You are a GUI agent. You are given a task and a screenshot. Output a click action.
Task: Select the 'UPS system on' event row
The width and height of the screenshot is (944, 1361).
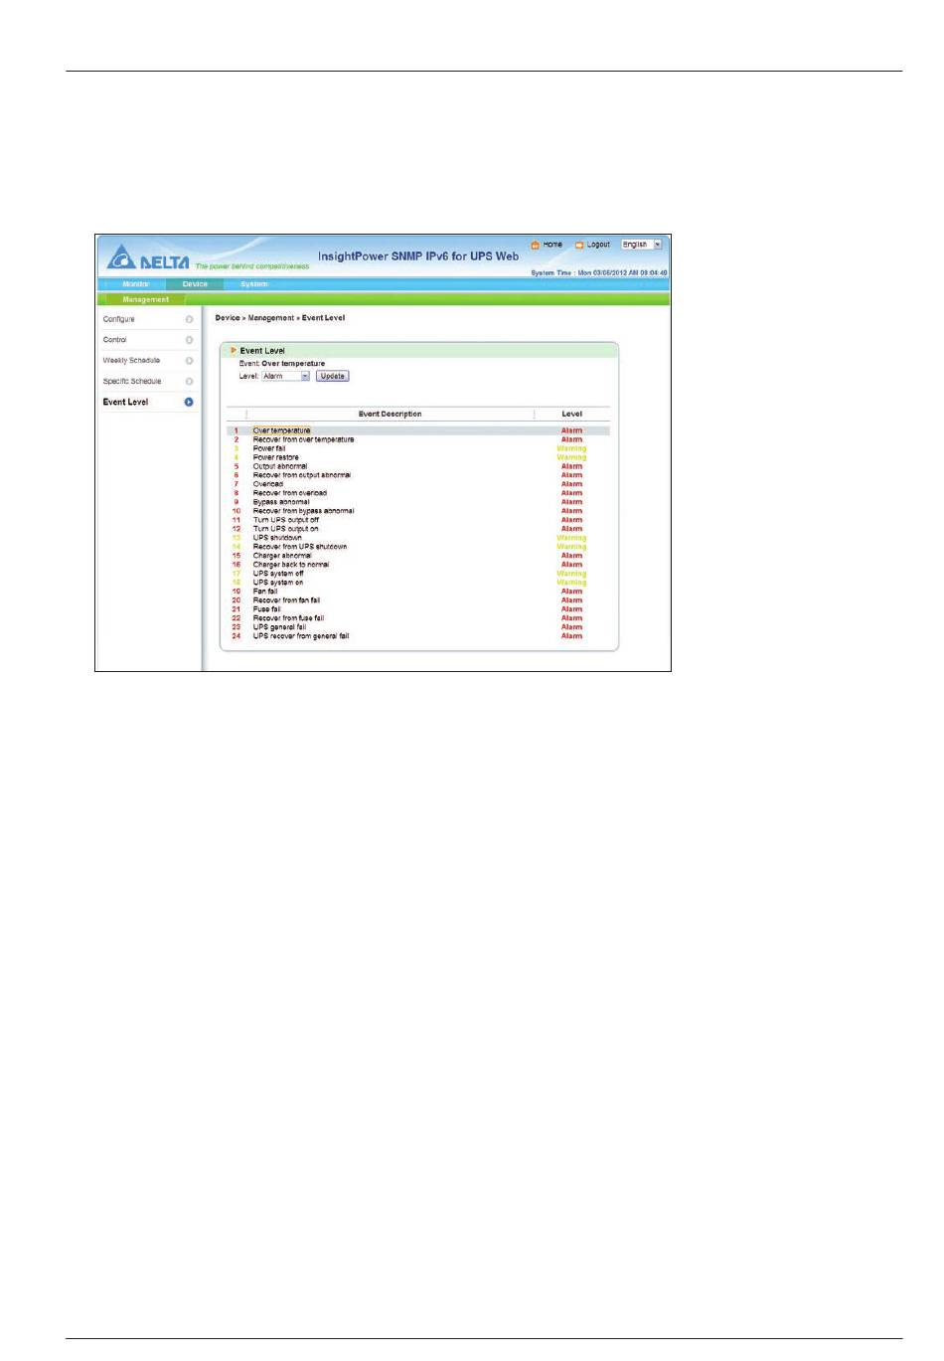(418, 583)
